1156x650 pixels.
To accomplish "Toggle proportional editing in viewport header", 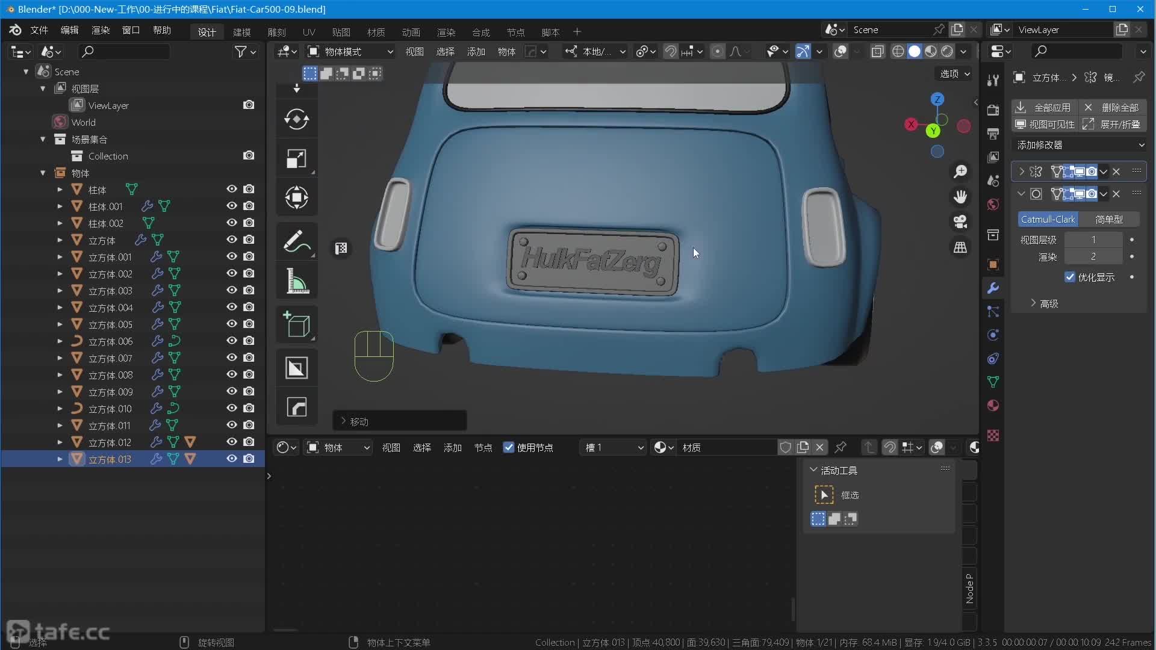I will pos(717,52).
